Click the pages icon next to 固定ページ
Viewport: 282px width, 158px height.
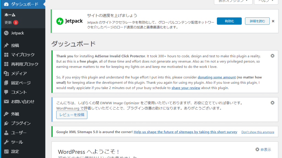pos(6,83)
